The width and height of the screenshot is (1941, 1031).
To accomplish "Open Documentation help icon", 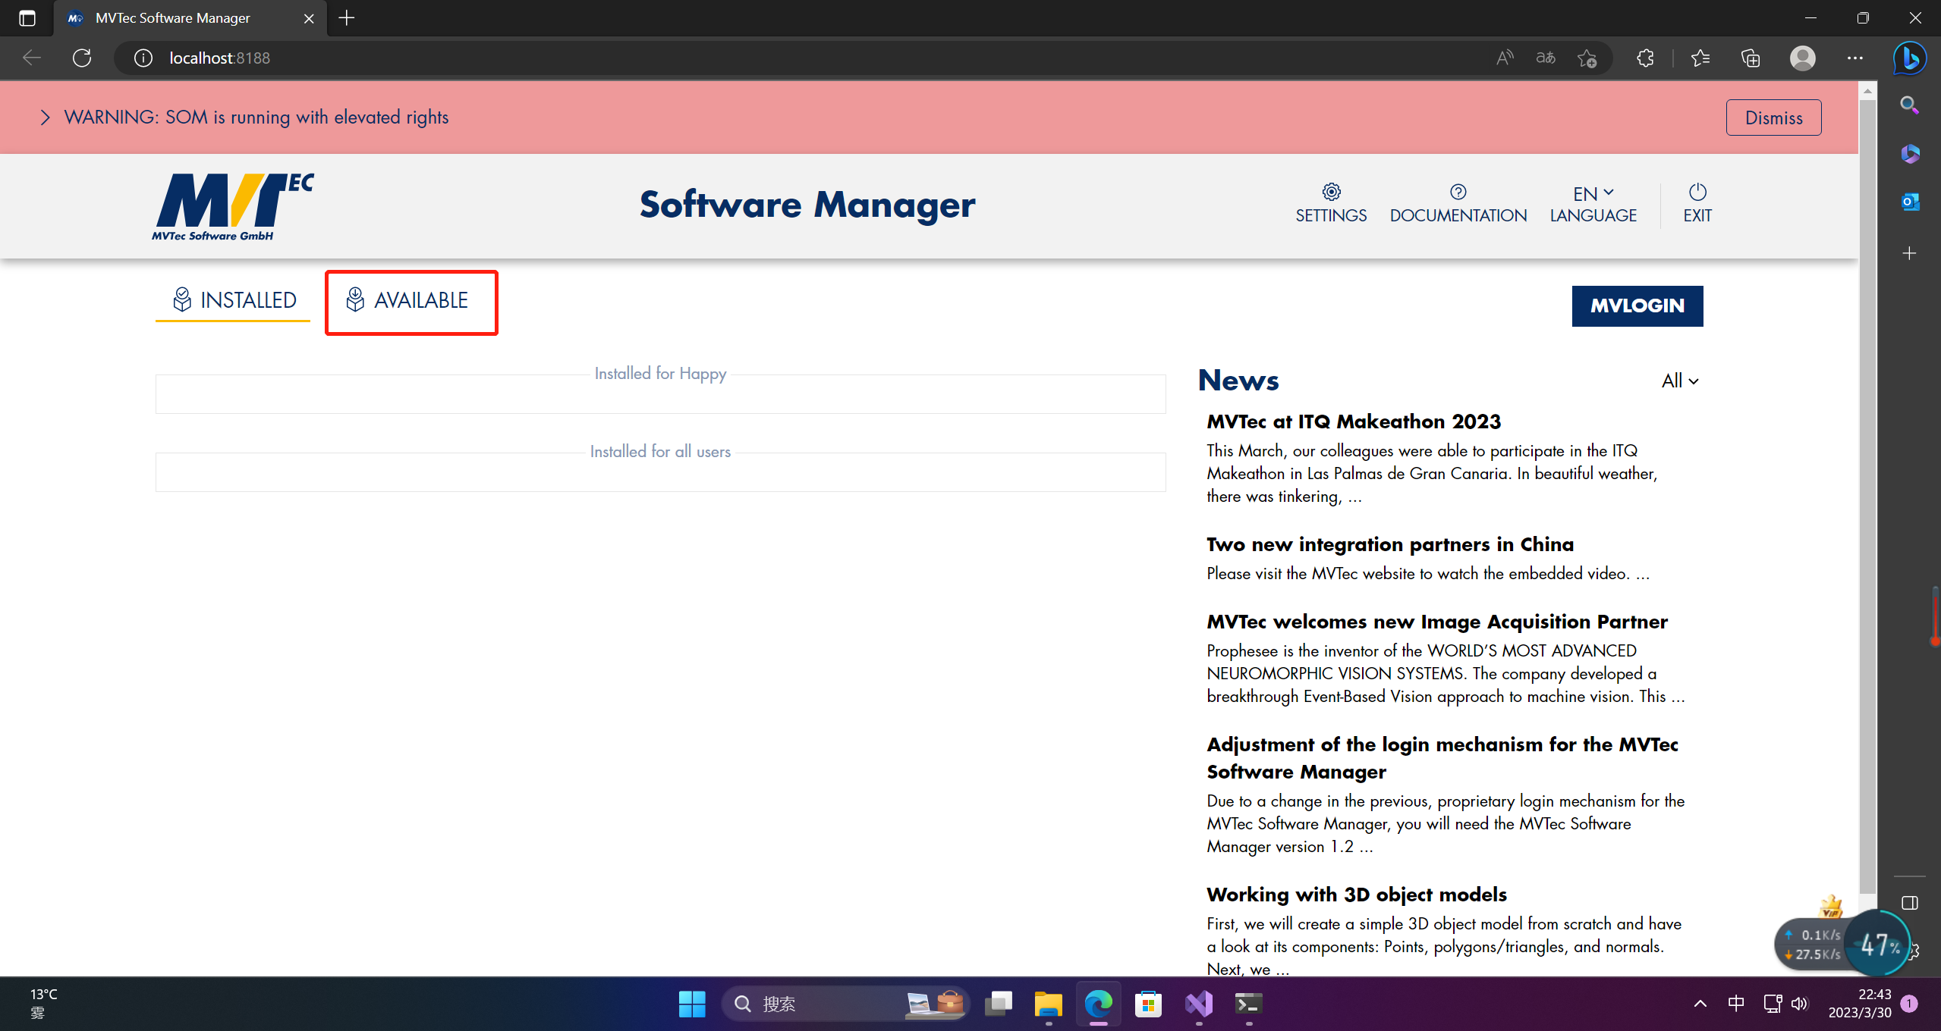I will click(x=1458, y=192).
